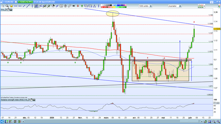Select the blue cross marker tool
The height and width of the screenshot is (124, 221).
57,6
